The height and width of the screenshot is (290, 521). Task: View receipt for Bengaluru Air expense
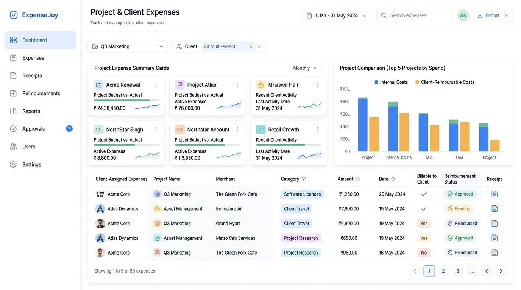click(494, 209)
